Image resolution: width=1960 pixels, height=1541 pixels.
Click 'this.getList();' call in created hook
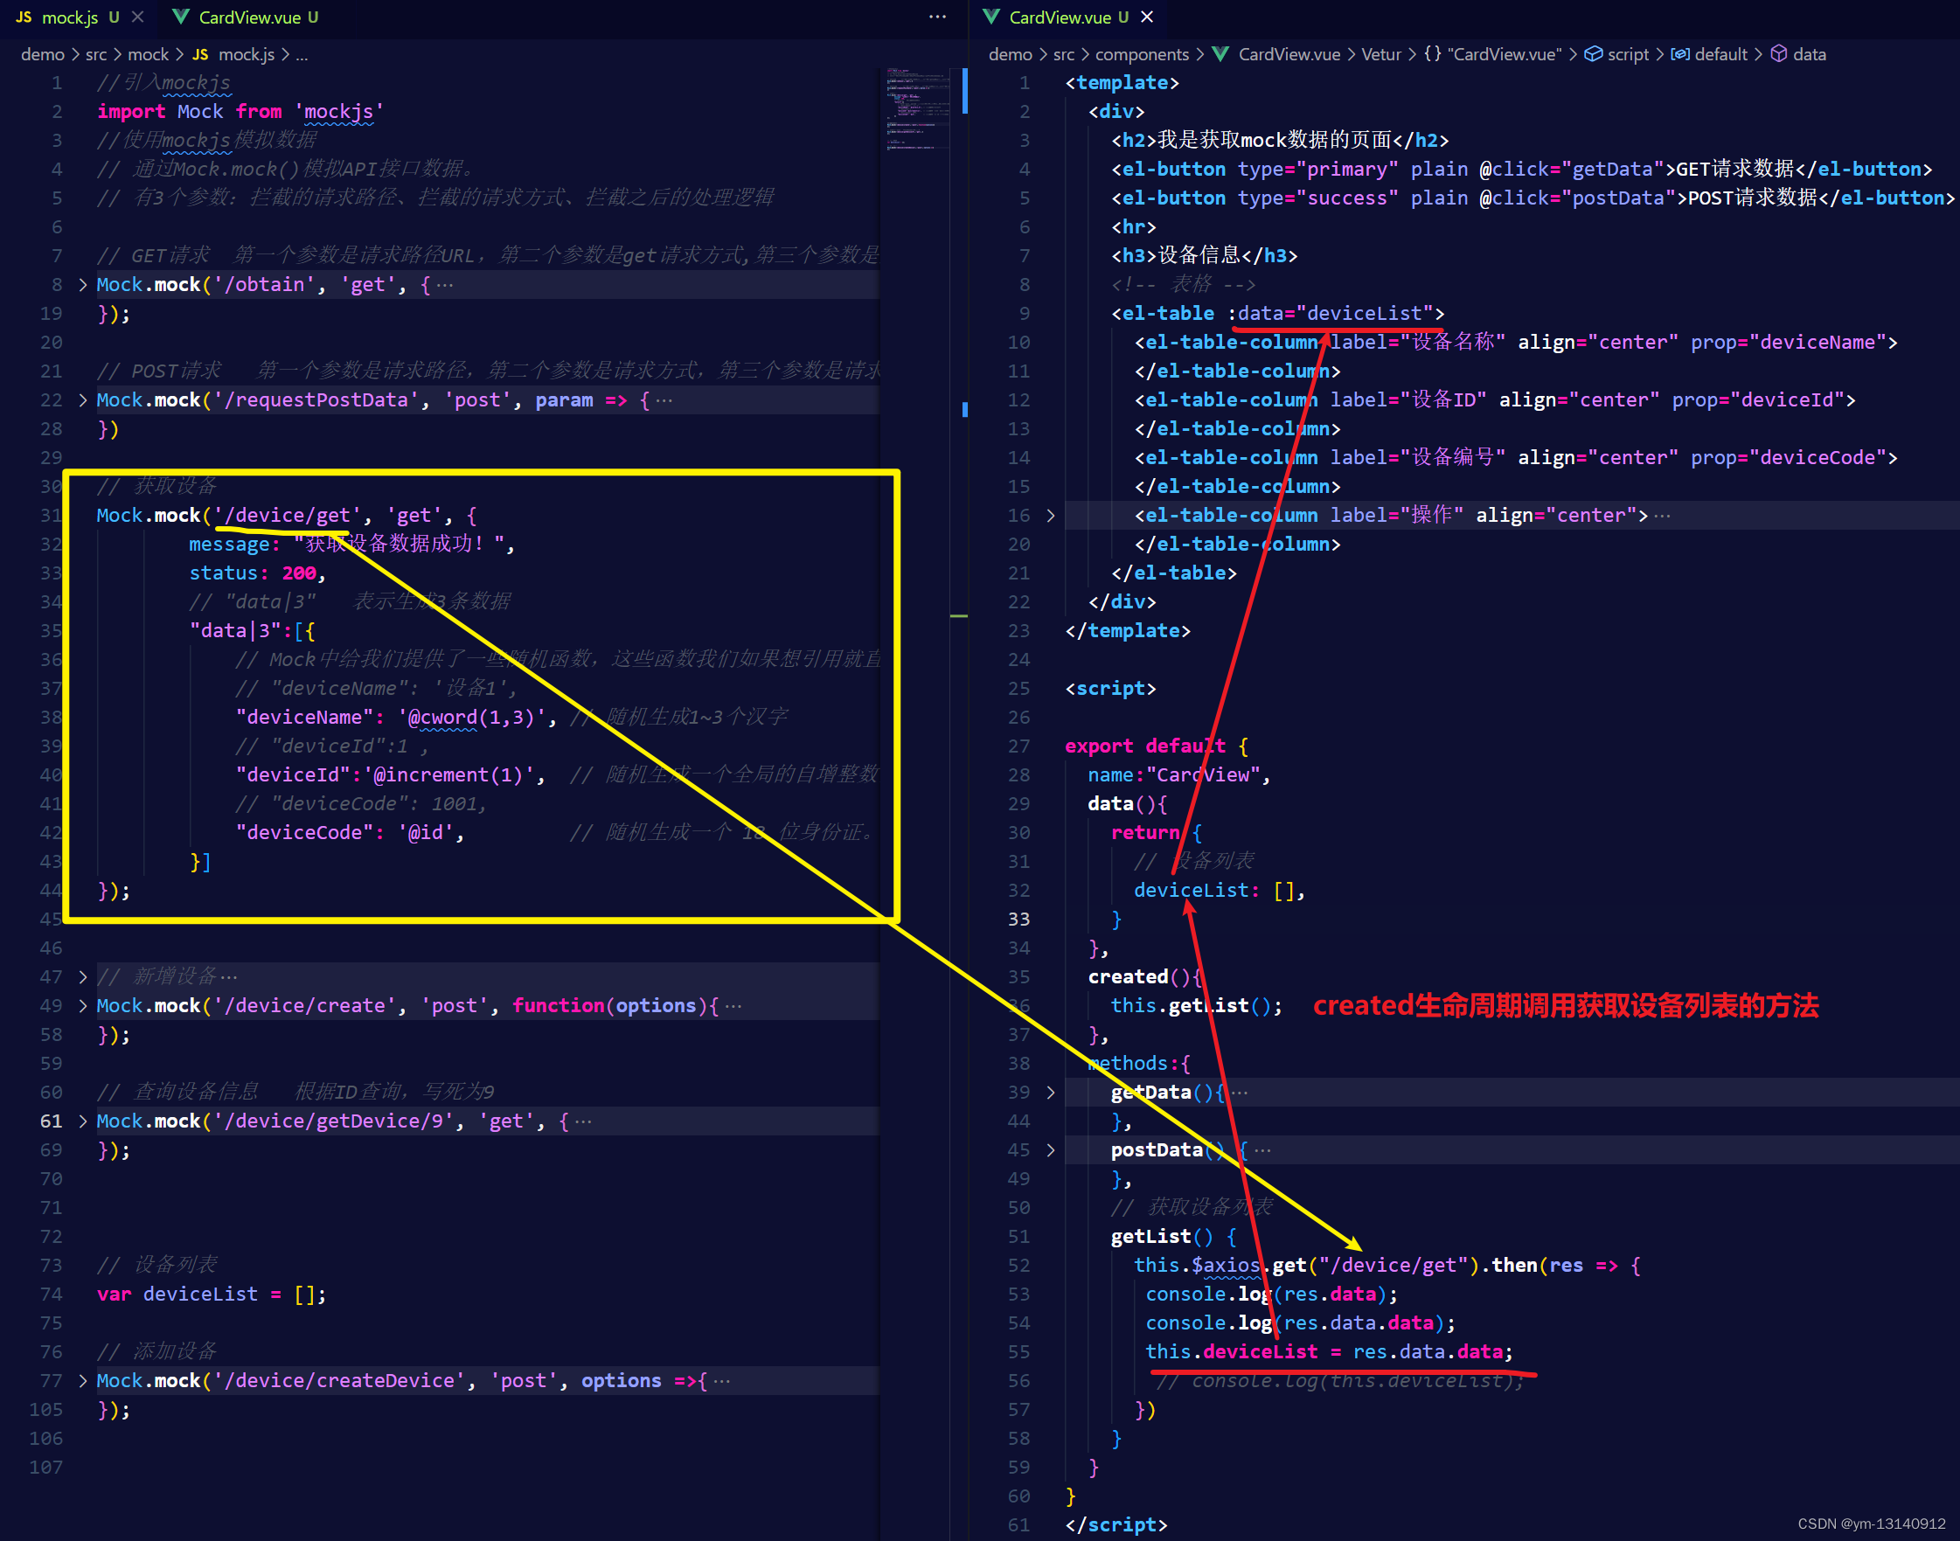coord(1197,1006)
